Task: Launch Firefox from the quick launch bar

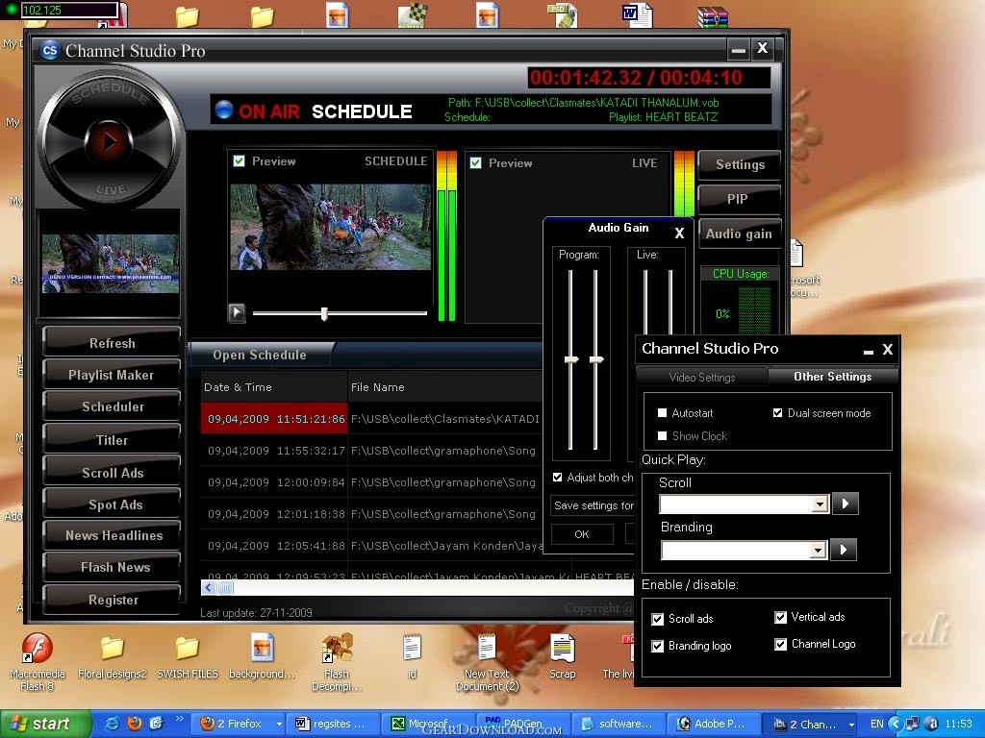Action: click(x=135, y=724)
